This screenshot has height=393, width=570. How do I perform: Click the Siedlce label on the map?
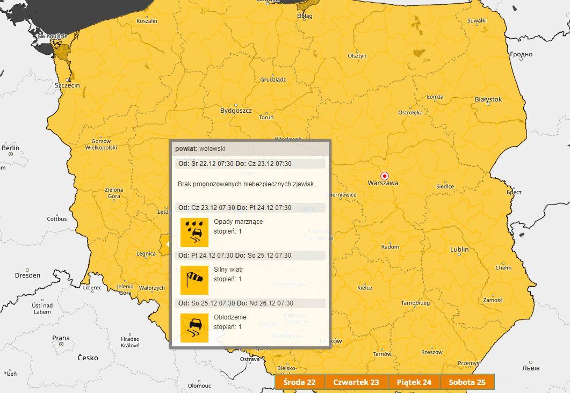pos(445,186)
